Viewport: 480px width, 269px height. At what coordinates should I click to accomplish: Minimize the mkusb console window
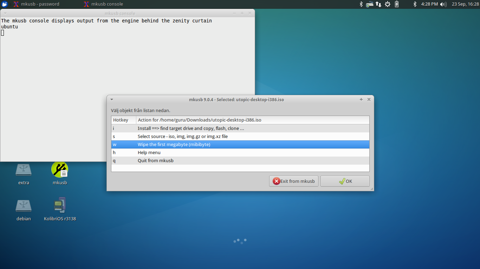234,13
